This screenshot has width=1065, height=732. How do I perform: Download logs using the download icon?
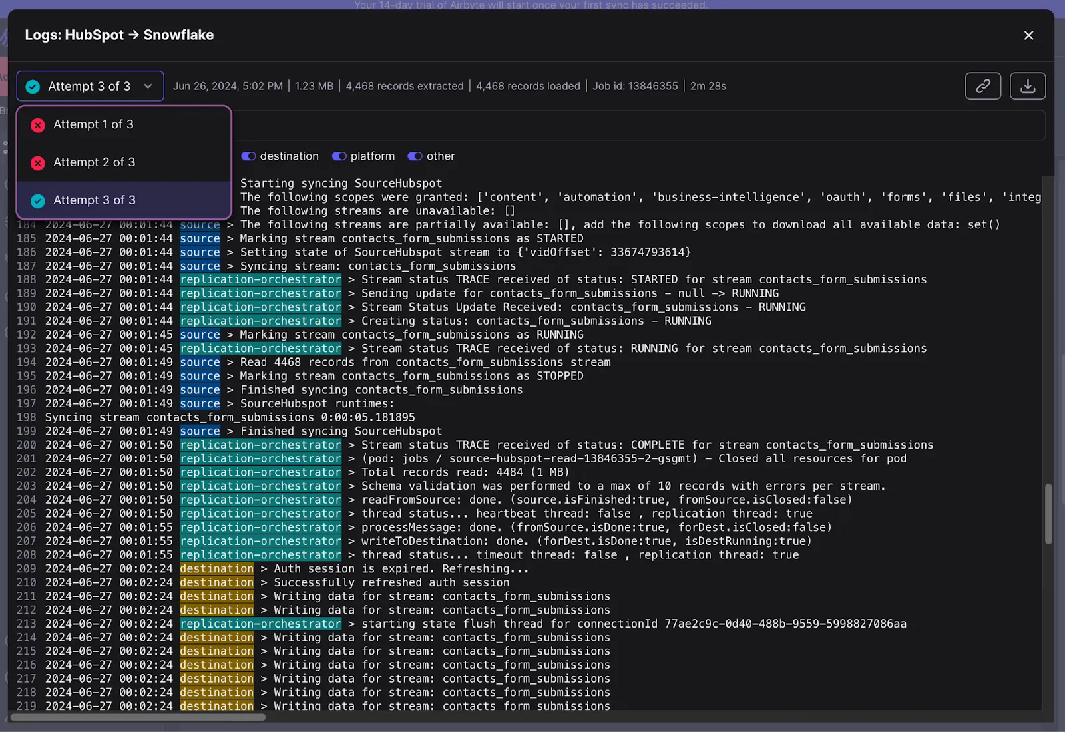coord(1028,86)
